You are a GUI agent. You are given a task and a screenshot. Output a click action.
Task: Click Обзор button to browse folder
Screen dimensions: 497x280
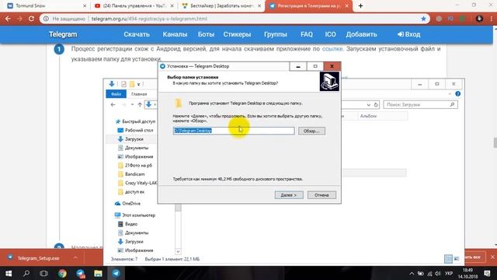click(x=311, y=131)
